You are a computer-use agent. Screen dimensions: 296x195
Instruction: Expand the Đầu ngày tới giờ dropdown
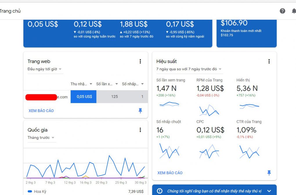click(x=45, y=69)
